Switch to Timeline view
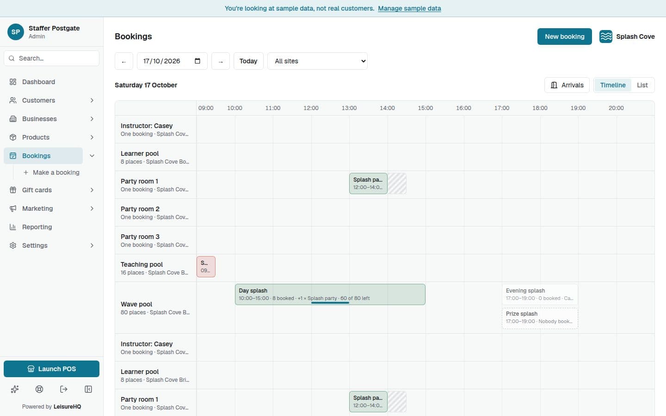Screen dimensions: 666x416 point(613,85)
